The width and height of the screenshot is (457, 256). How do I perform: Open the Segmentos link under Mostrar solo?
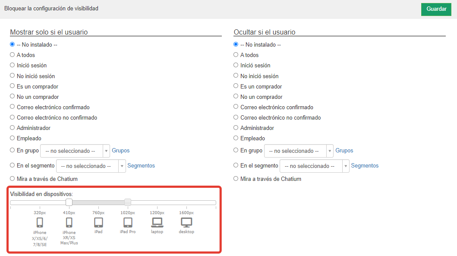point(141,166)
